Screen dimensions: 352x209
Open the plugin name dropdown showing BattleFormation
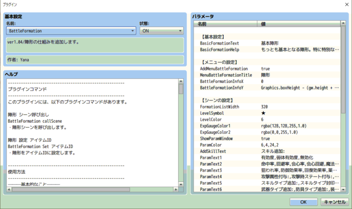pos(71,31)
